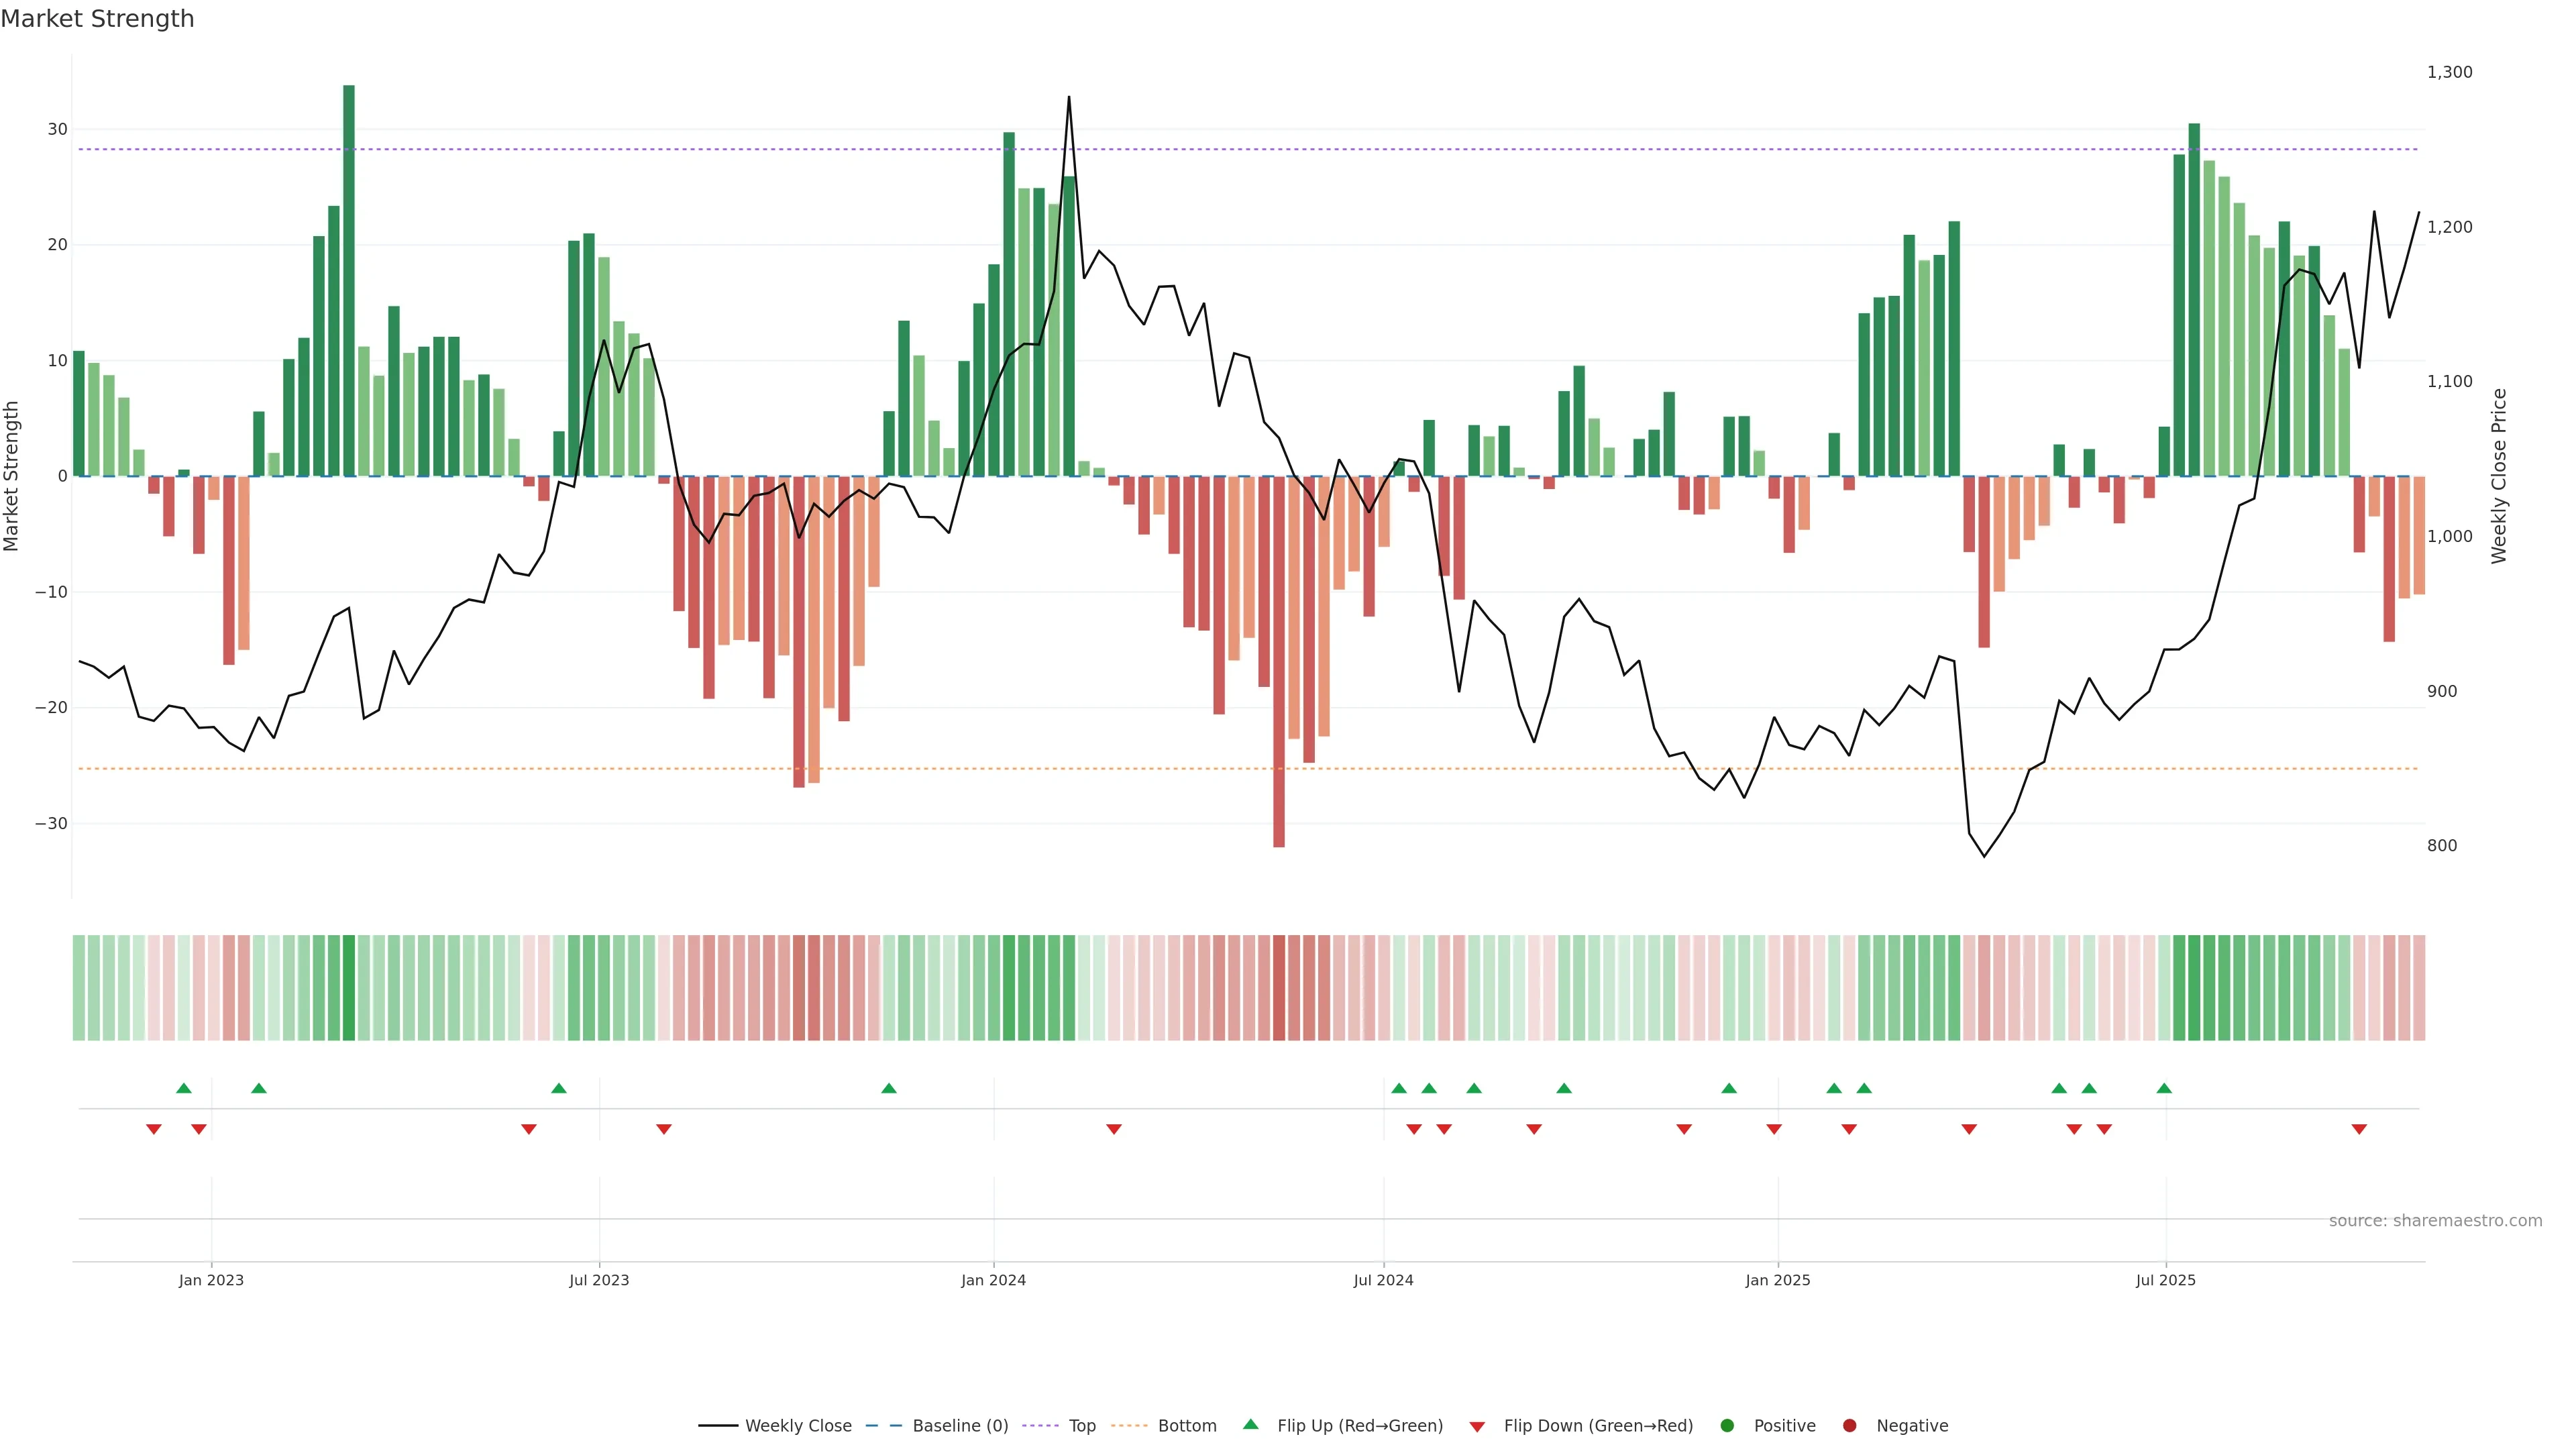2576x1449 pixels.
Task: Click the Flip Down red triangle legend icon
Action: (x=1477, y=1426)
